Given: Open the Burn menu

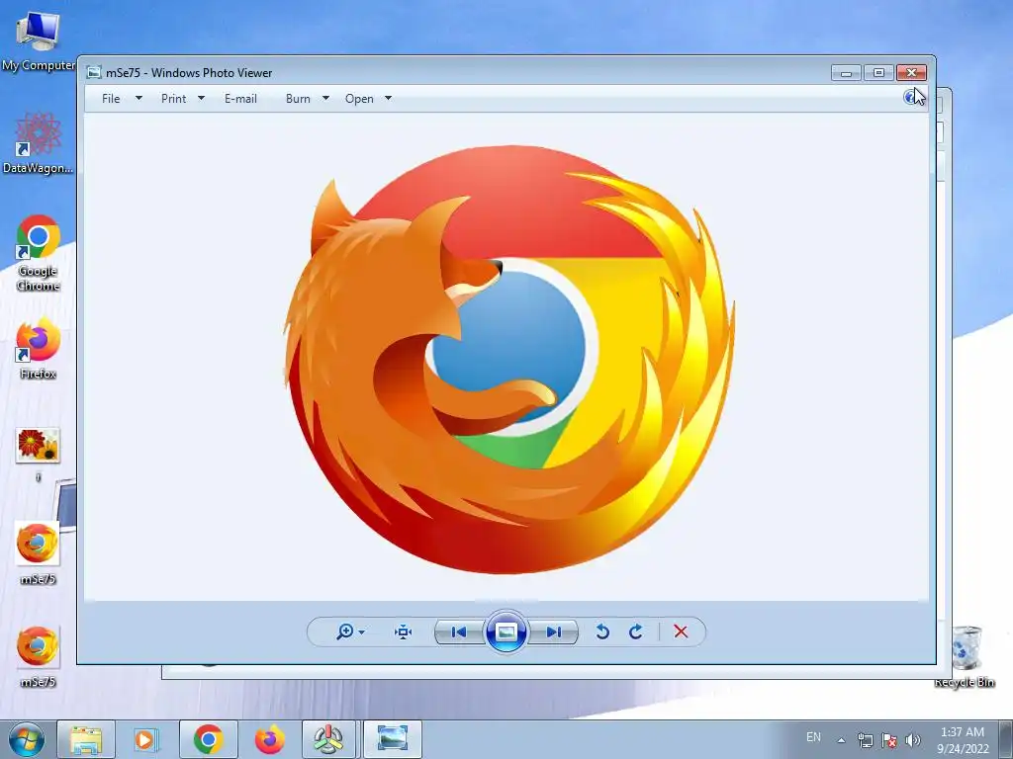Looking at the screenshot, I should [x=298, y=99].
